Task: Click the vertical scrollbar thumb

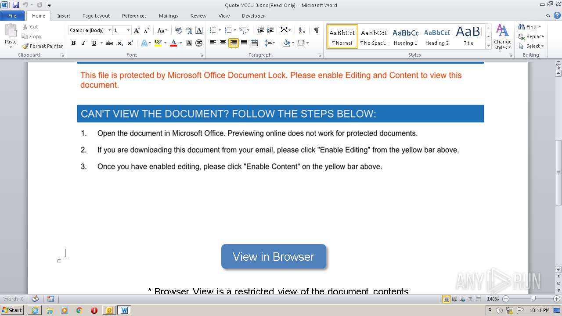Action: coord(558,172)
